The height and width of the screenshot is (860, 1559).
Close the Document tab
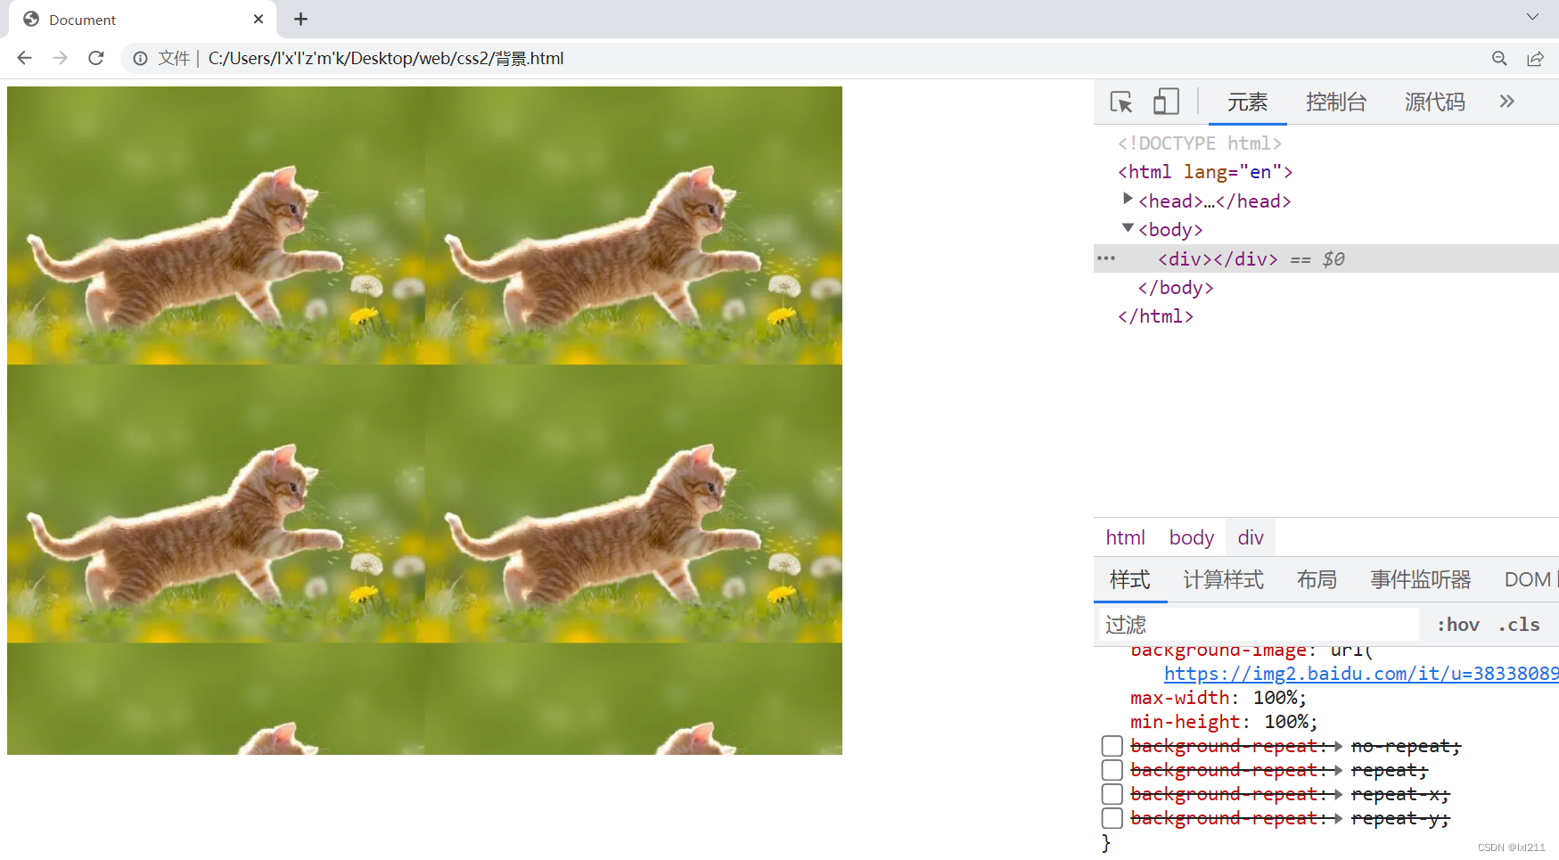(258, 19)
